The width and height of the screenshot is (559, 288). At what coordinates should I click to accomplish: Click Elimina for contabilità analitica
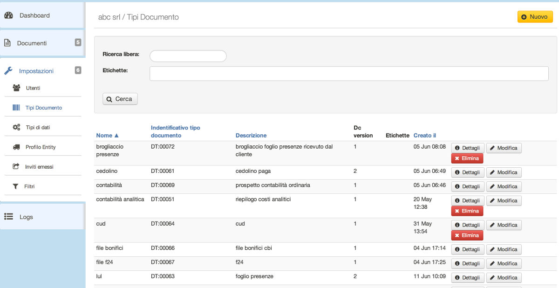tap(467, 211)
